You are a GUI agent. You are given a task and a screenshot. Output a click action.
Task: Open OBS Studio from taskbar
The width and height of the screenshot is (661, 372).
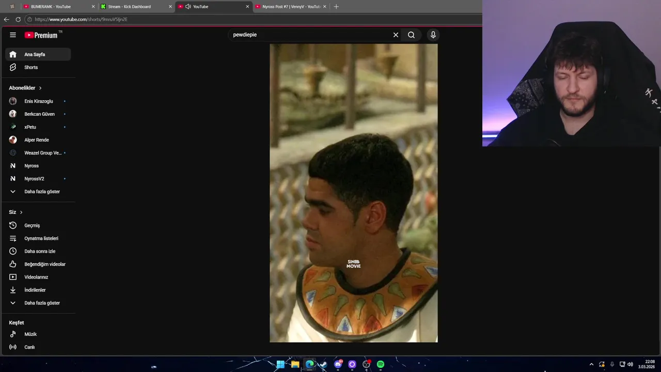tap(366, 364)
